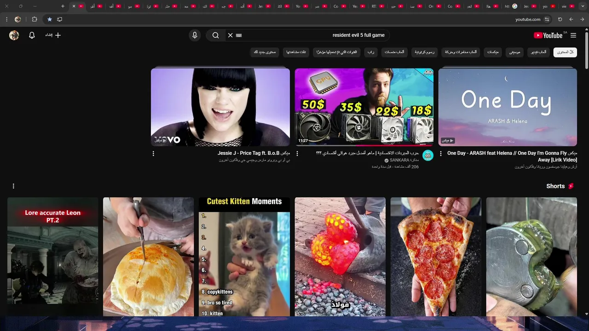
Task: Open site information icon next to youtube.com
Action: (x=547, y=19)
